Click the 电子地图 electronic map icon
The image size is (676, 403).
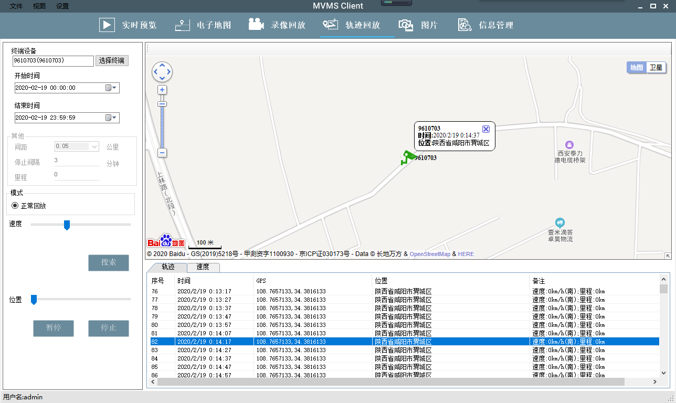(182, 25)
